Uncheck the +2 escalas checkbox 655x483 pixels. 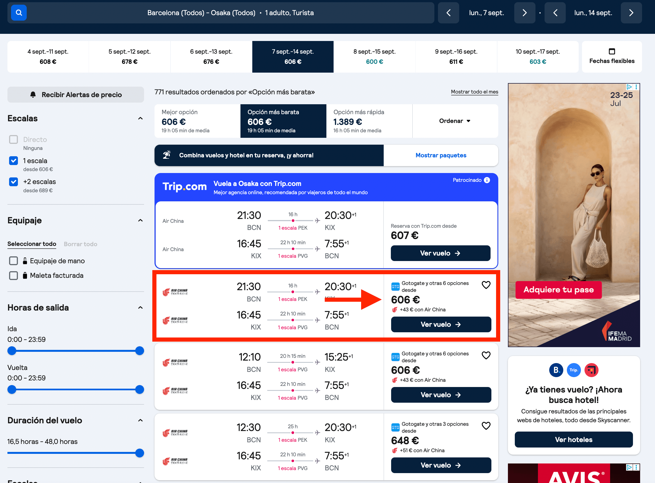point(13,182)
